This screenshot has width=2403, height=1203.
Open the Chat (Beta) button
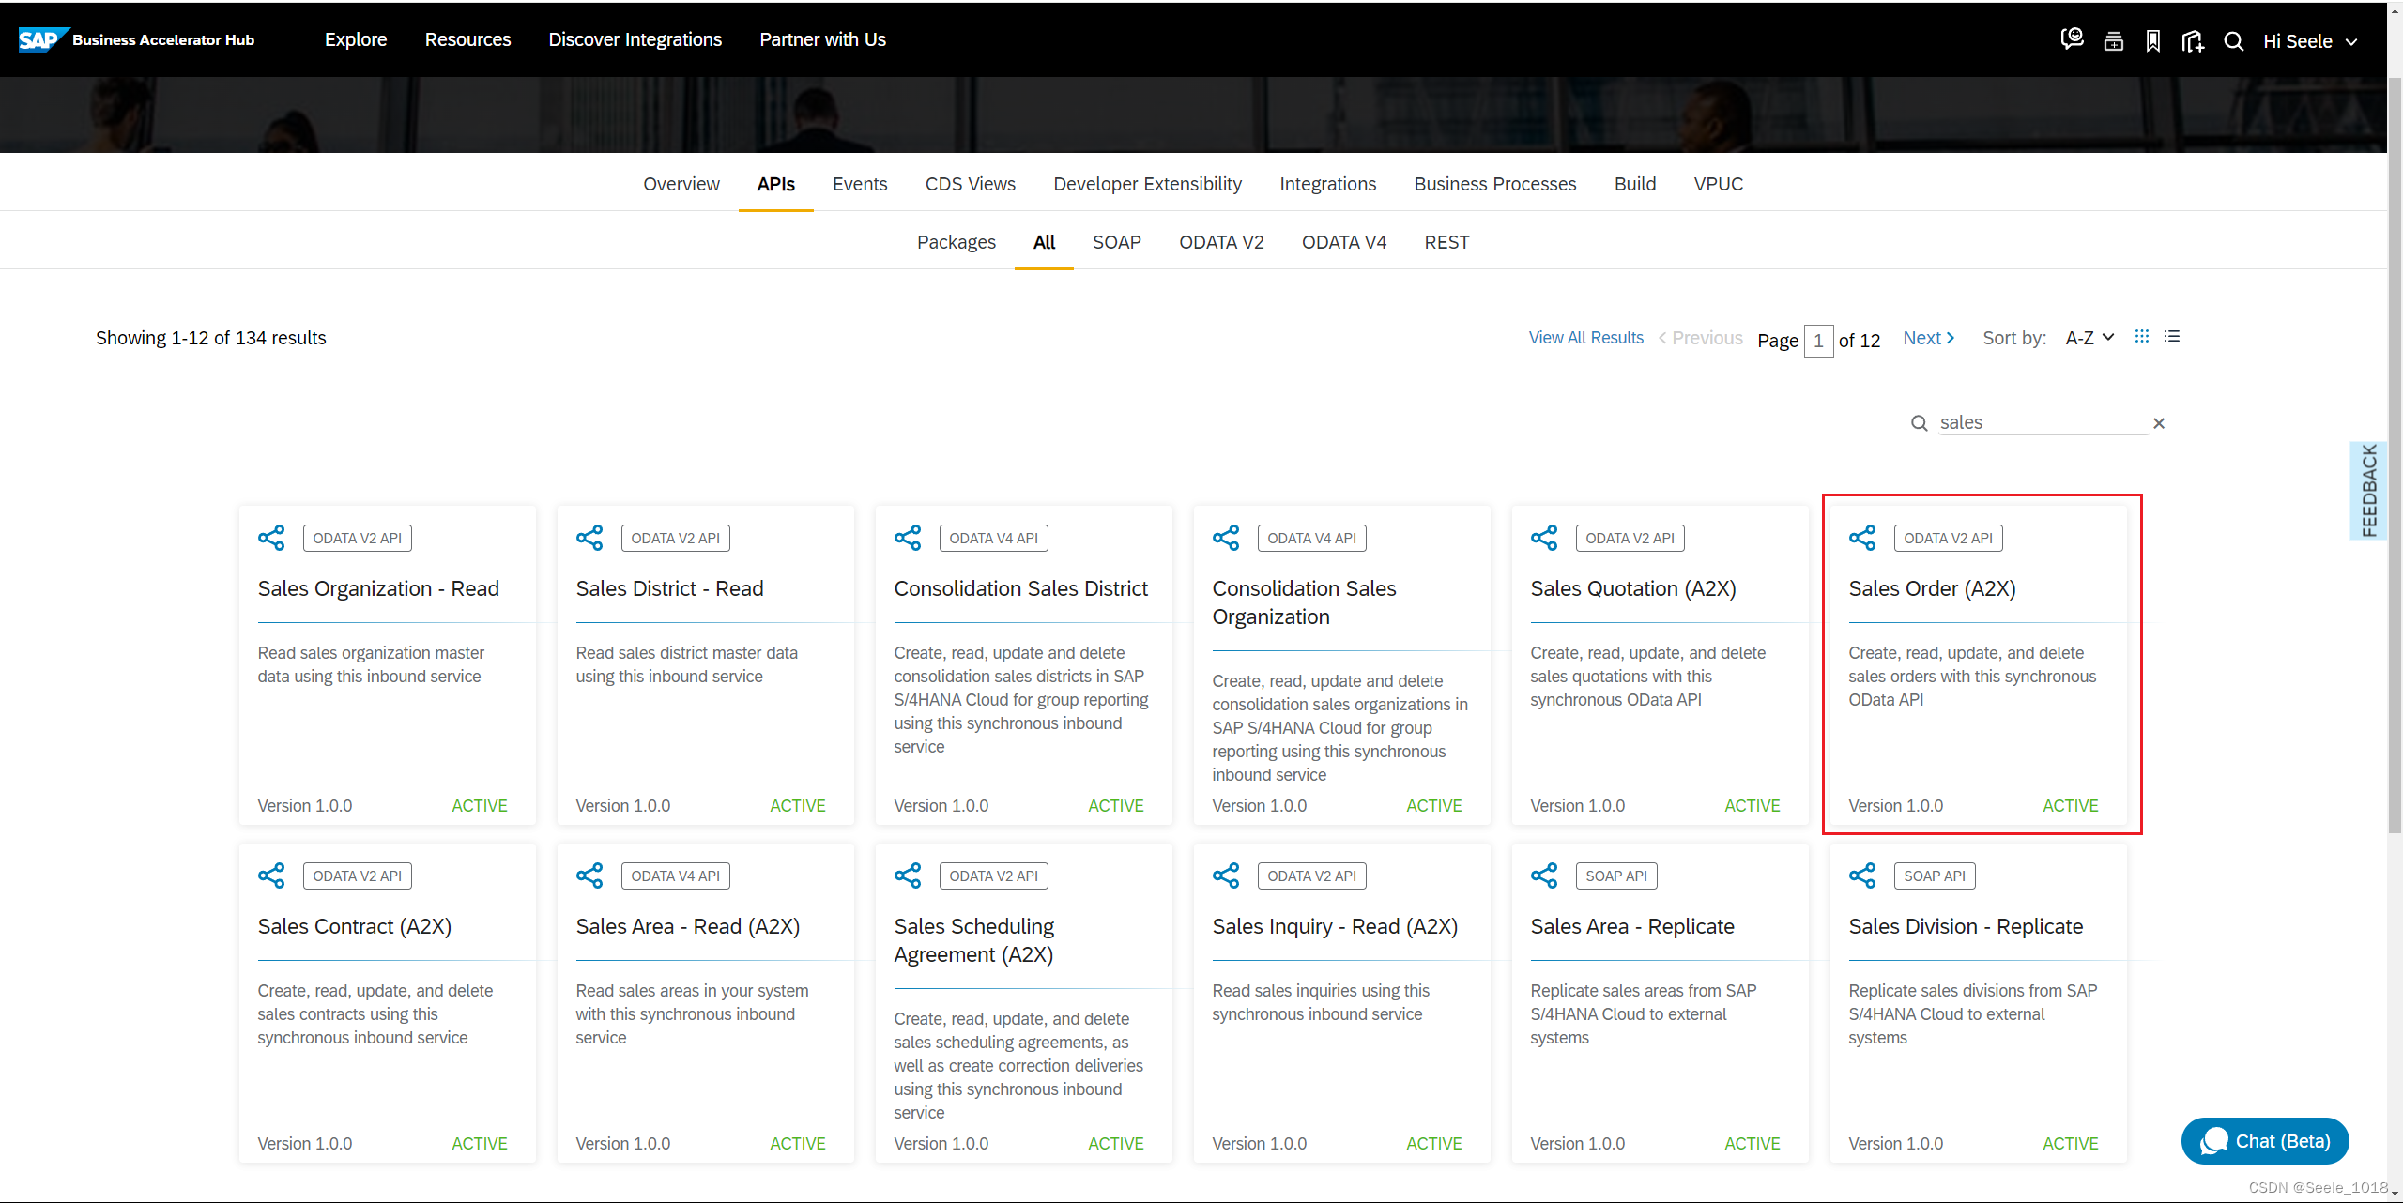(2265, 1141)
